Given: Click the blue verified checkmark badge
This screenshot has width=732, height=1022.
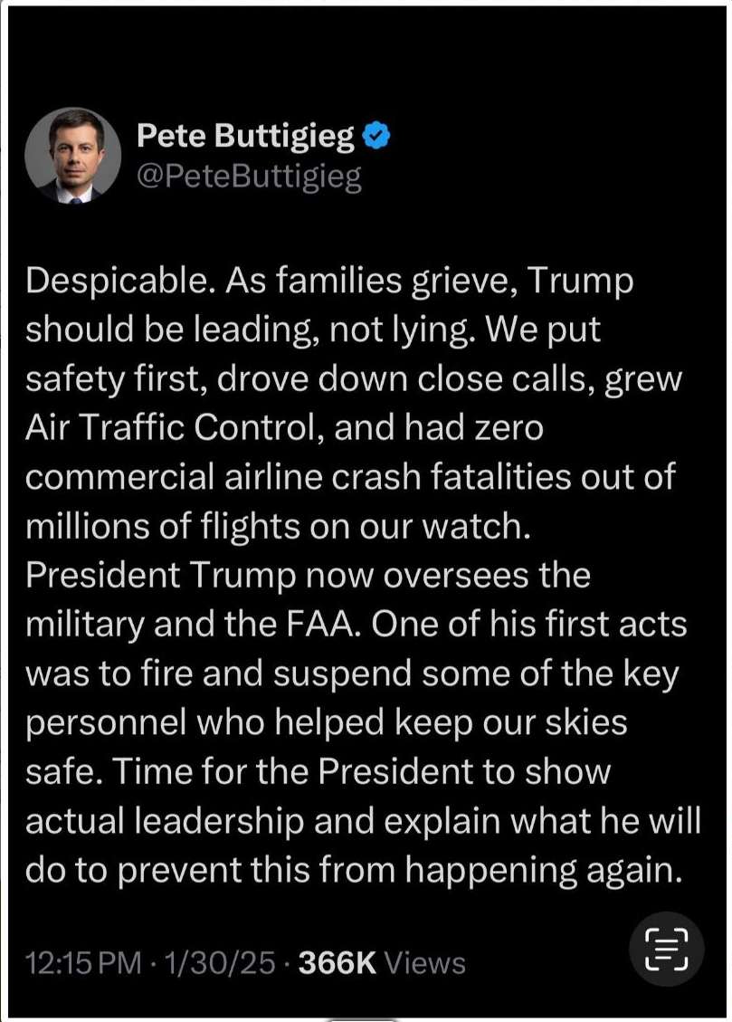Looking at the screenshot, I should pos(376,138).
